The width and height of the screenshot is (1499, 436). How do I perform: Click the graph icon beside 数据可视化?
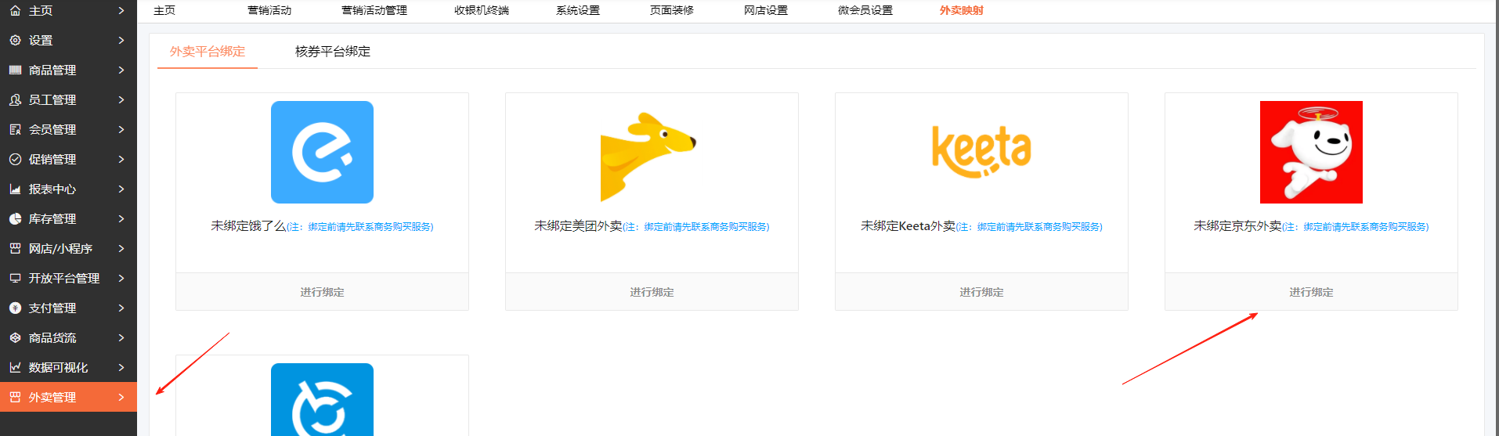click(15, 367)
